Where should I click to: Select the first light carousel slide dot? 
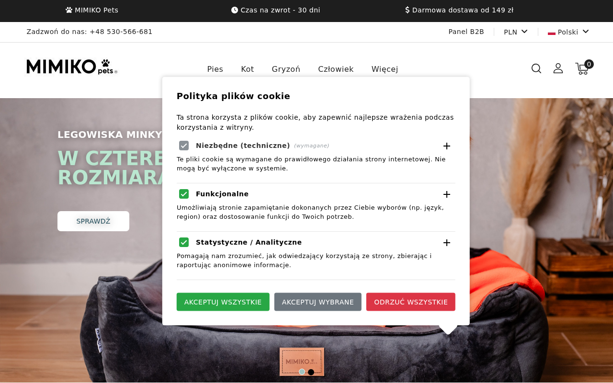[x=302, y=372]
